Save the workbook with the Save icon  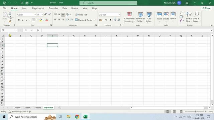[4, 3]
